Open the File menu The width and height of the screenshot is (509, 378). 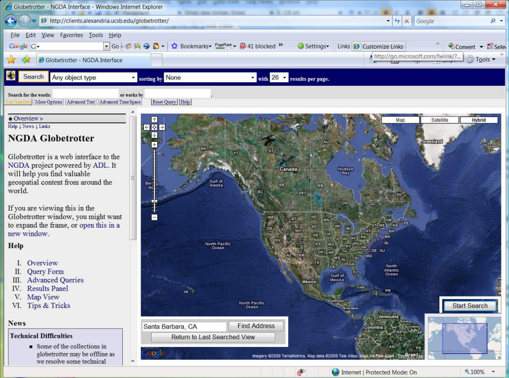[15, 35]
